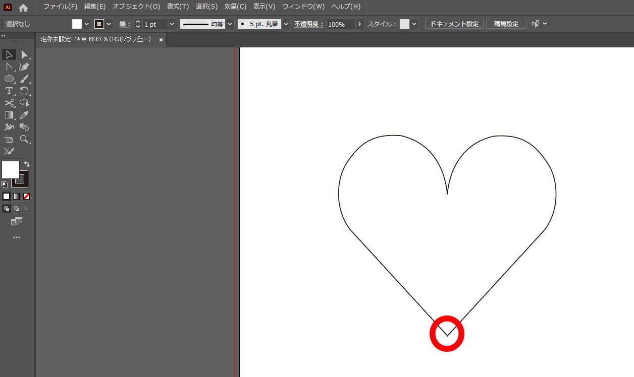
Task: Select the Selection tool
Action: tap(9, 54)
